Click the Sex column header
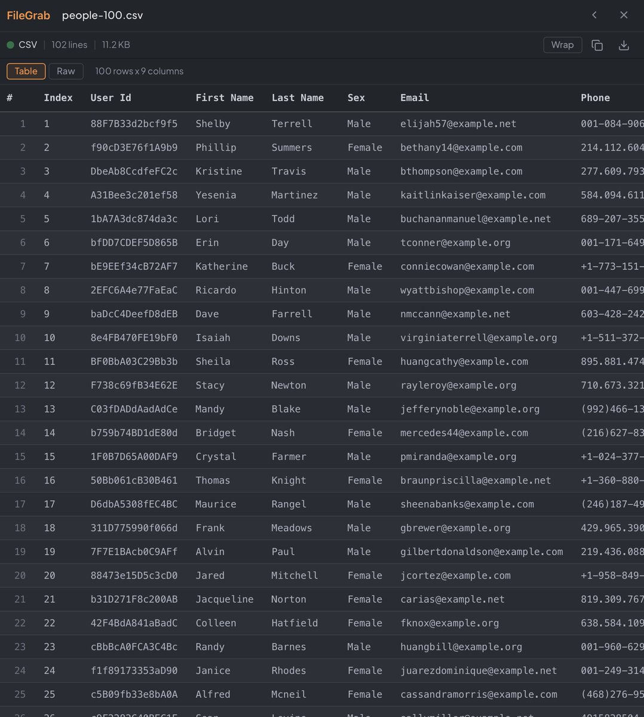 pos(356,98)
